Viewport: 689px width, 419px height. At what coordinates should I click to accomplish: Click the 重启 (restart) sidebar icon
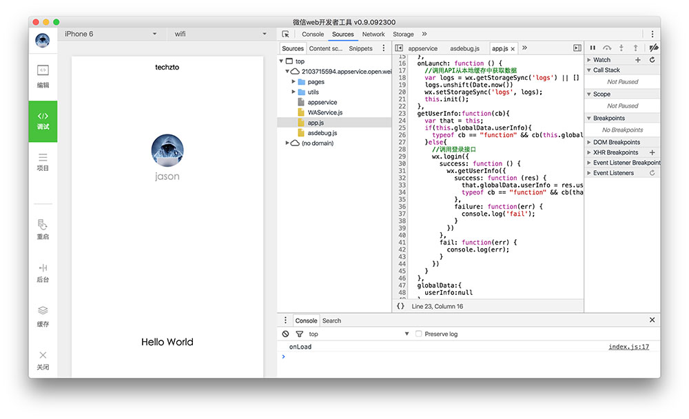pyautogui.click(x=43, y=229)
